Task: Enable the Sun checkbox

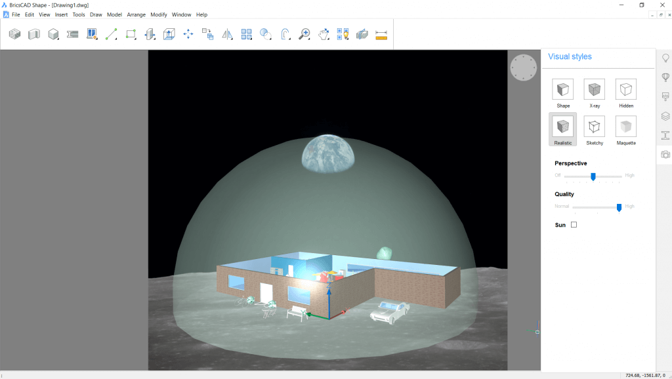Action: [574, 224]
